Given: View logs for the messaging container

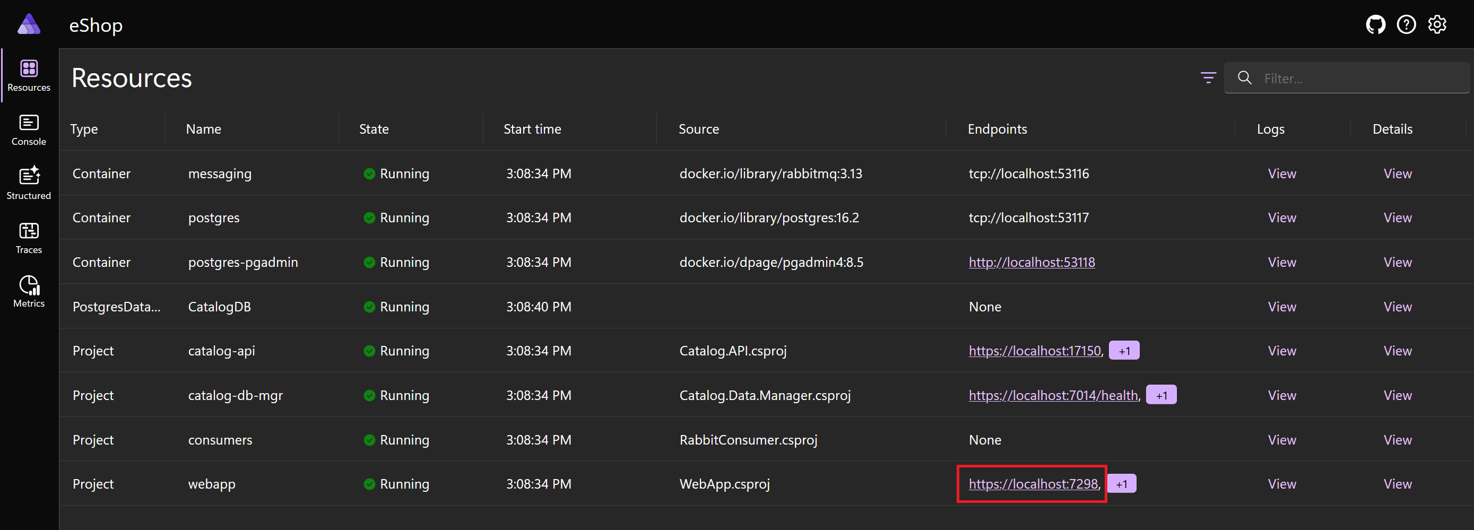Looking at the screenshot, I should (1281, 173).
